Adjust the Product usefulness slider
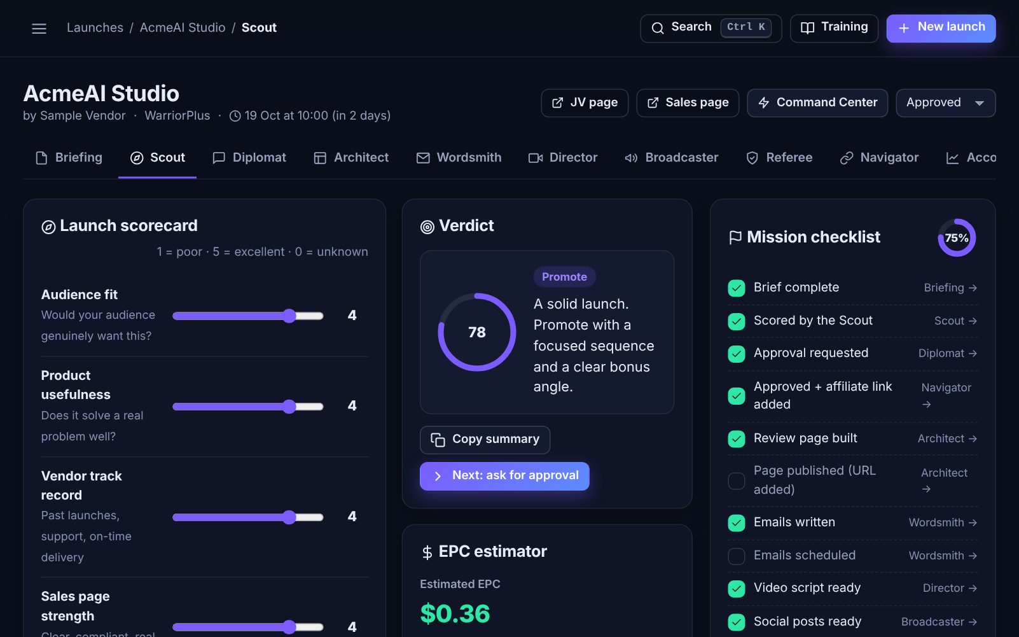Image resolution: width=1019 pixels, height=637 pixels. 248,407
